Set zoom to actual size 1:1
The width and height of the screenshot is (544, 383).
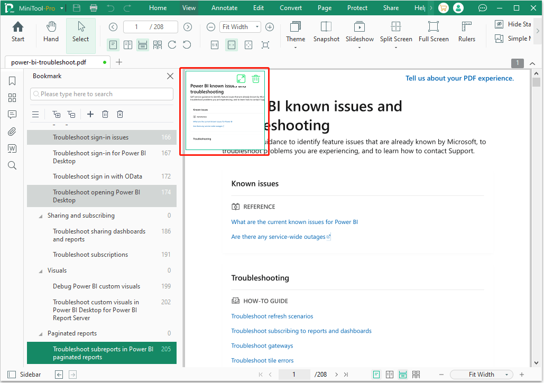tap(215, 45)
